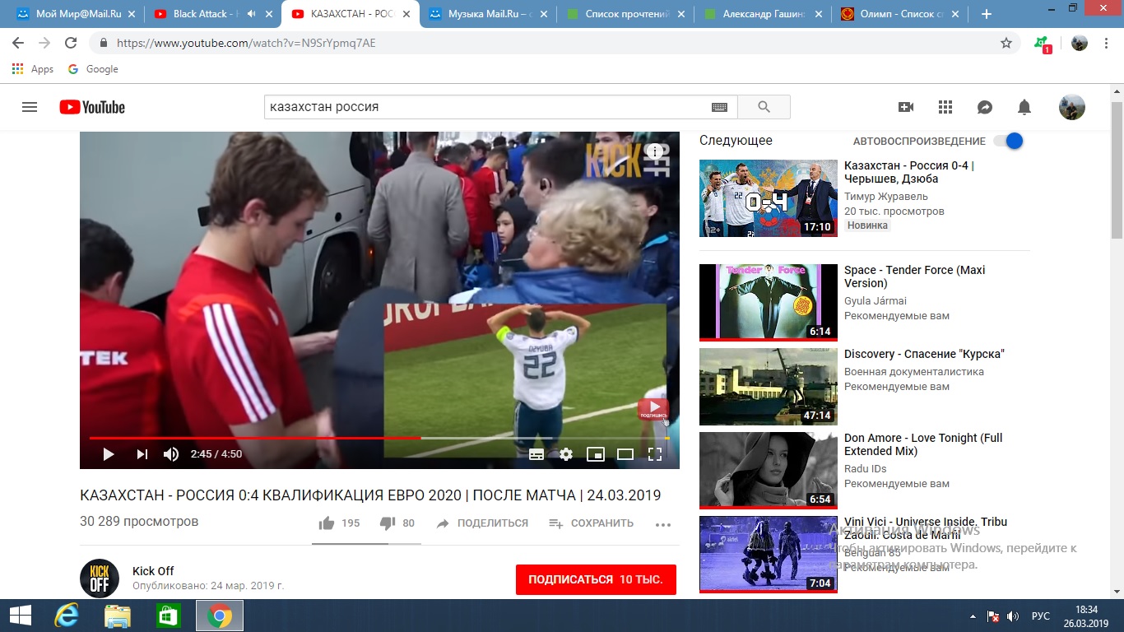Show hidden system tray icons
Viewport: 1124px width, 632px height.
[x=974, y=616]
